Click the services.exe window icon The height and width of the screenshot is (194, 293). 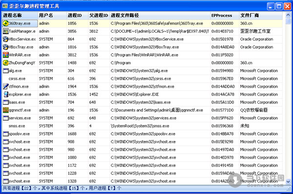coord(5,118)
